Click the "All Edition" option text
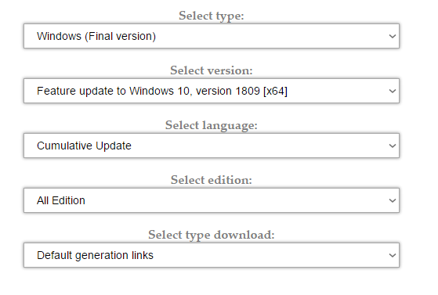 pyautogui.click(x=61, y=200)
